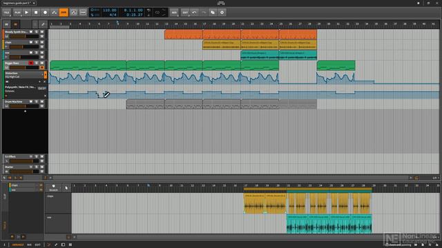Click the transport icon left of the tempo display

(x=83, y=12)
